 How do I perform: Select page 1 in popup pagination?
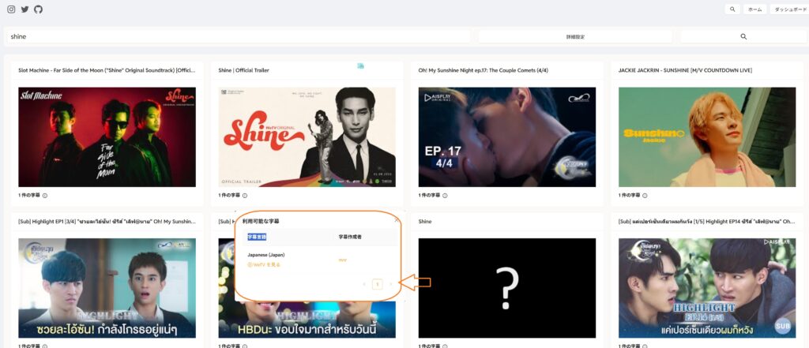point(377,284)
